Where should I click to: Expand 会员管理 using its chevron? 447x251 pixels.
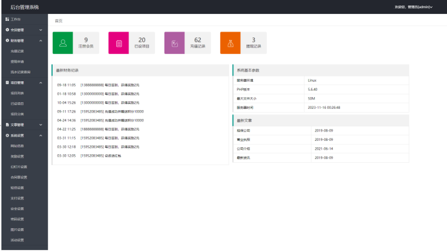click(41, 30)
